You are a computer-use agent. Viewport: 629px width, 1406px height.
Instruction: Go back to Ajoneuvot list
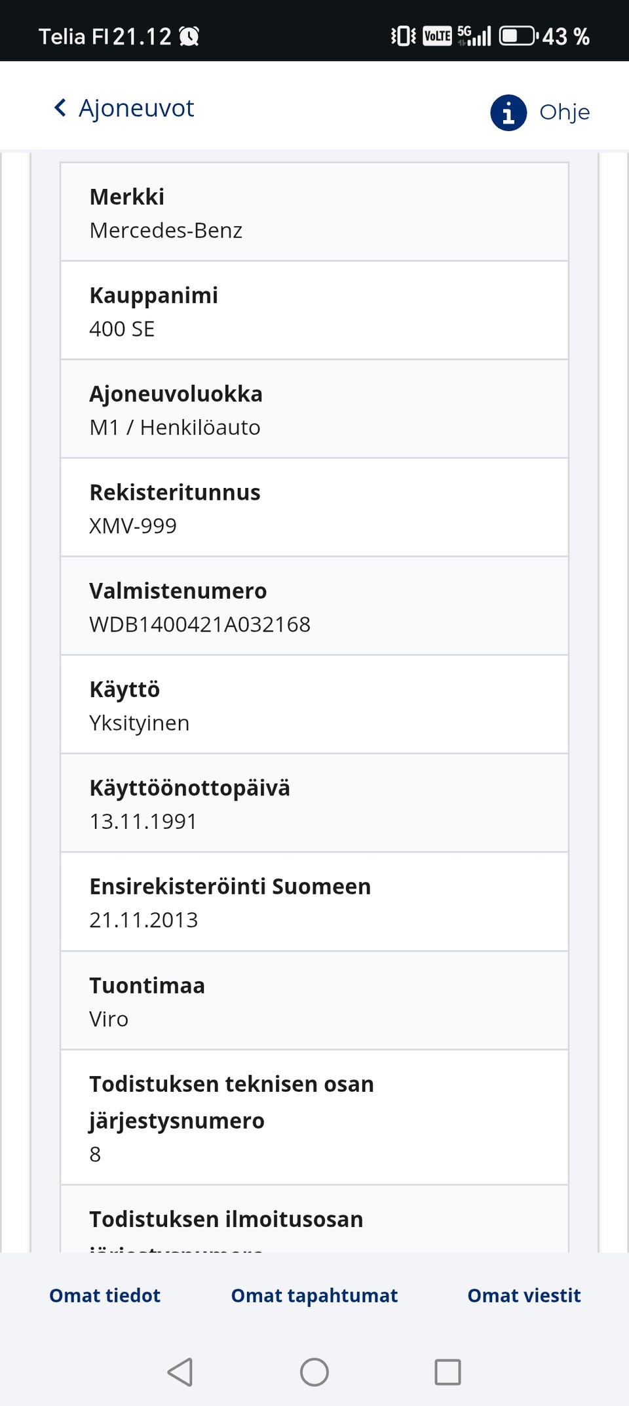tap(136, 108)
